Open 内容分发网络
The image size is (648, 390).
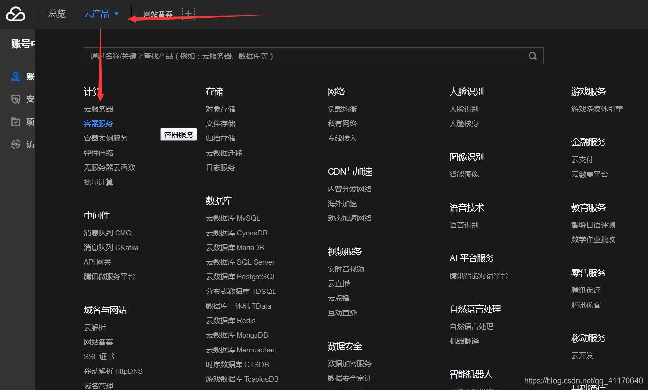350,189
